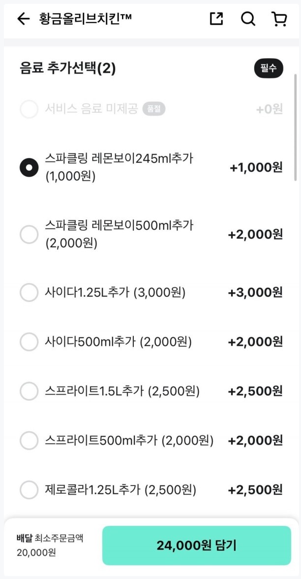301x579 pixels.
Task: Tap the search magnifier icon
Action: tap(248, 19)
